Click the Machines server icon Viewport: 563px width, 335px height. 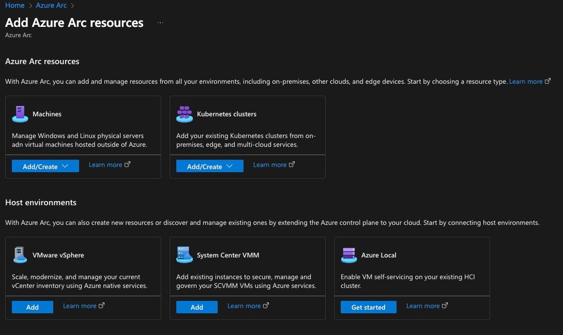pyautogui.click(x=20, y=114)
